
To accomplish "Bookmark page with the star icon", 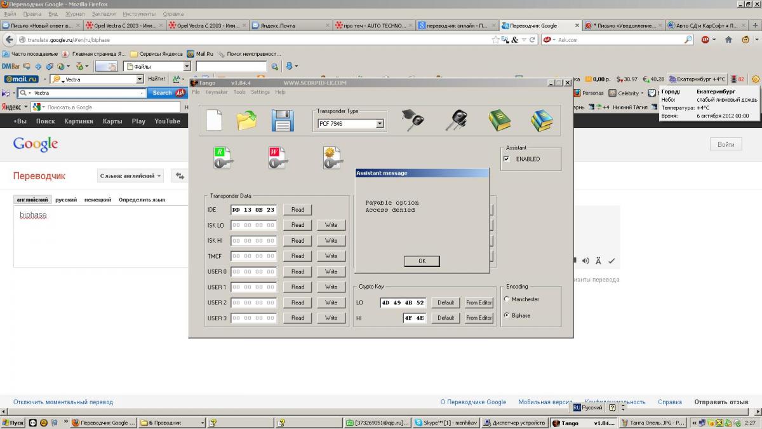I will pos(495,39).
